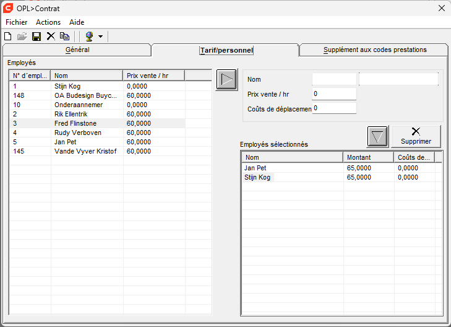Image resolution: width=451 pixels, height=327 pixels.
Task: Click the Nom column header in Employés list
Action: click(87, 76)
